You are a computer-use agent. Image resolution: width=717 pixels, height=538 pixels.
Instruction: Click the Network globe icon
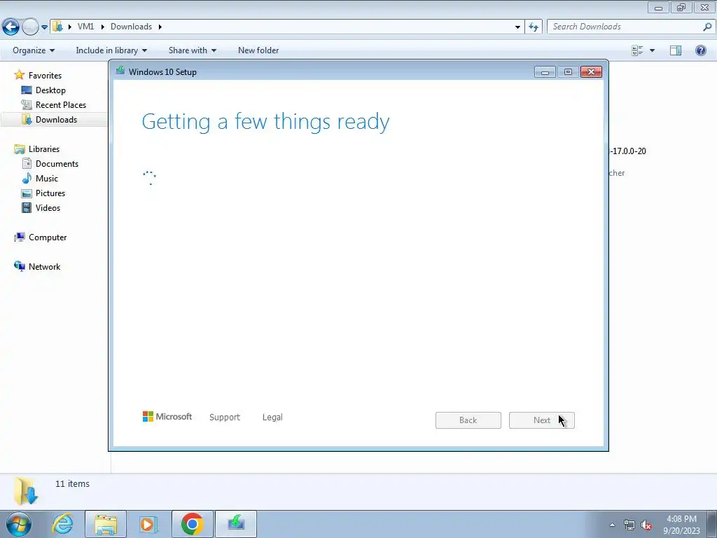[x=19, y=266]
